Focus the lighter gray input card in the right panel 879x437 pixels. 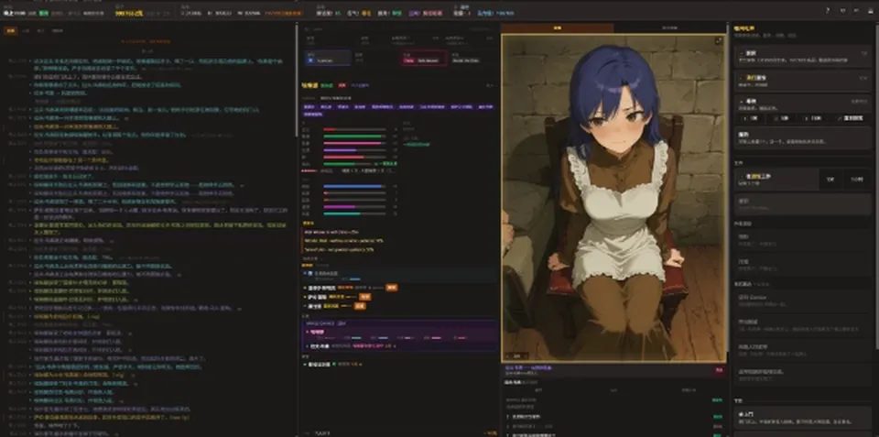[803, 204]
